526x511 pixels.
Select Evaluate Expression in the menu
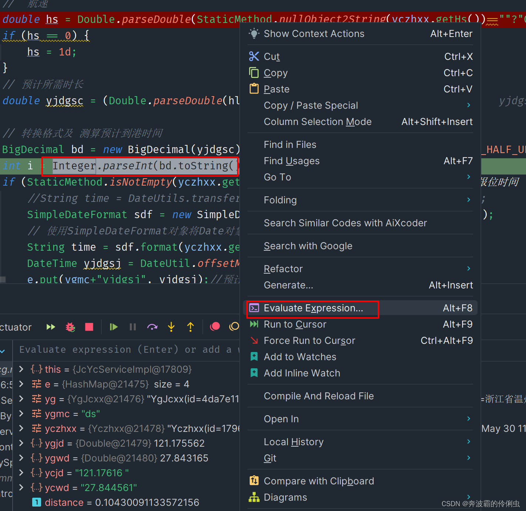(x=313, y=308)
